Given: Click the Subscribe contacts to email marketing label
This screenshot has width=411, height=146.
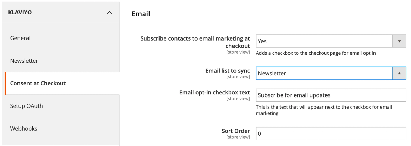Looking at the screenshot, I should 195,42.
